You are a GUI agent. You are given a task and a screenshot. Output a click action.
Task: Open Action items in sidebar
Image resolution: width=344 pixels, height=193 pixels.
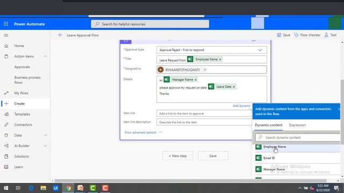[24, 56]
